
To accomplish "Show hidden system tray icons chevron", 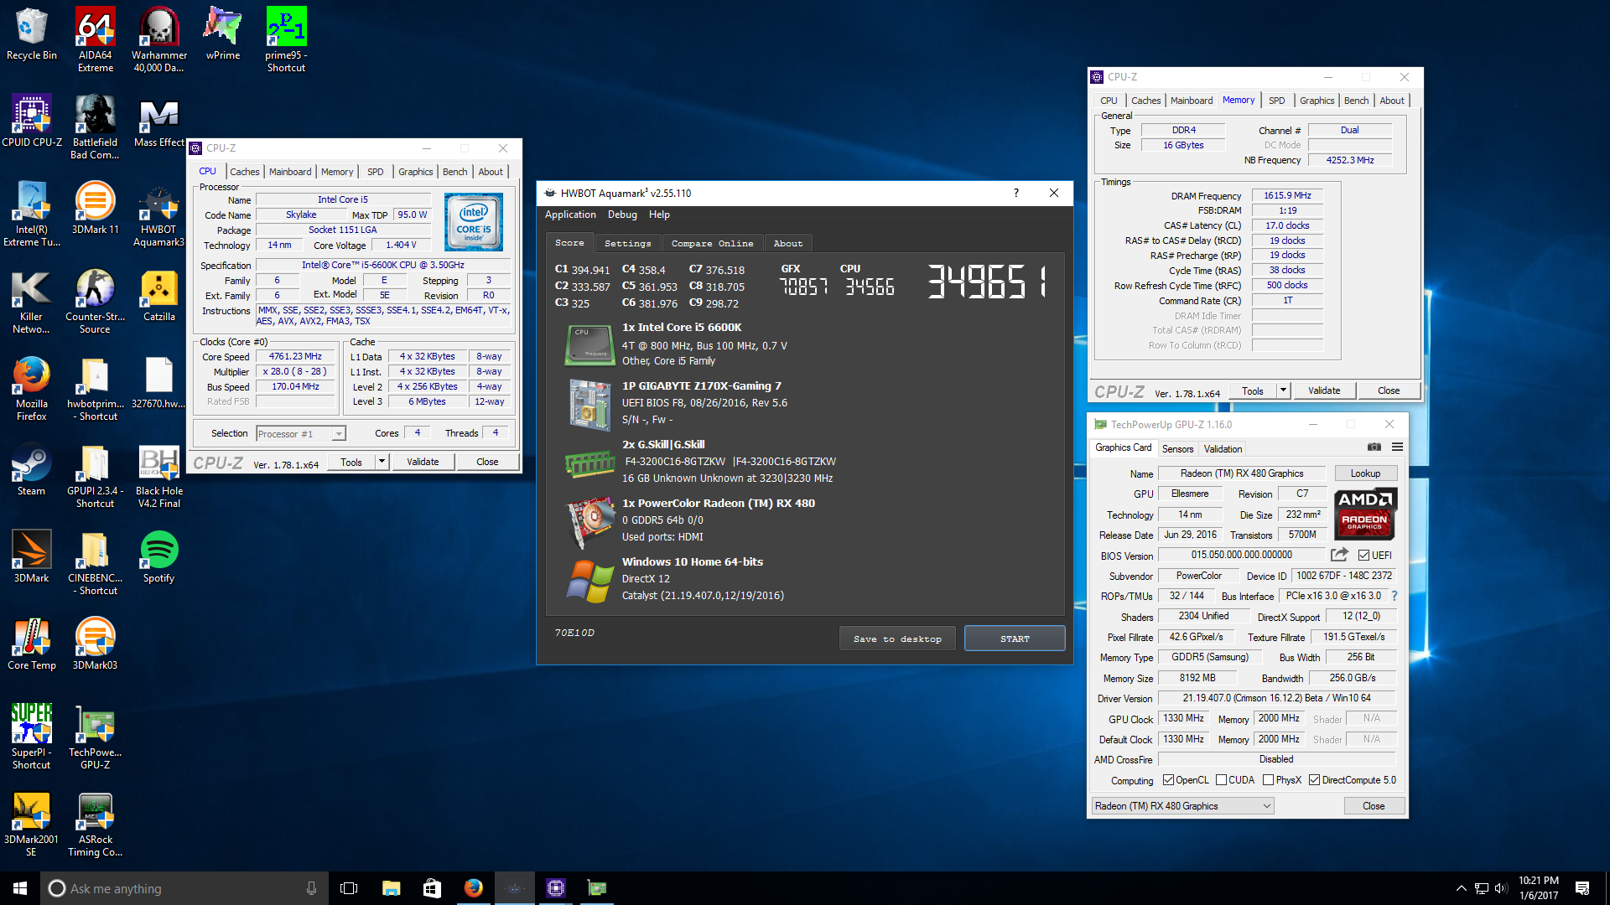I will (1461, 888).
